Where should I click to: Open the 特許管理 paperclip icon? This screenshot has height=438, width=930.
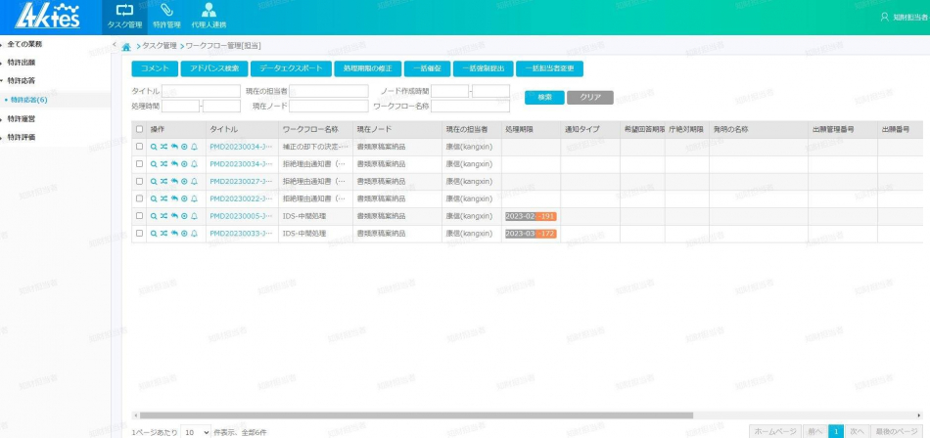click(x=166, y=12)
